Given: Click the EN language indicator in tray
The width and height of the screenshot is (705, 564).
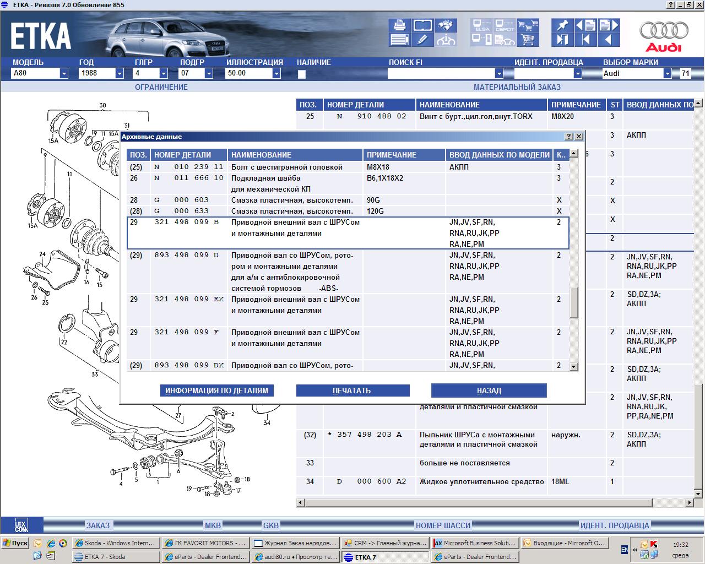Looking at the screenshot, I should [x=624, y=549].
